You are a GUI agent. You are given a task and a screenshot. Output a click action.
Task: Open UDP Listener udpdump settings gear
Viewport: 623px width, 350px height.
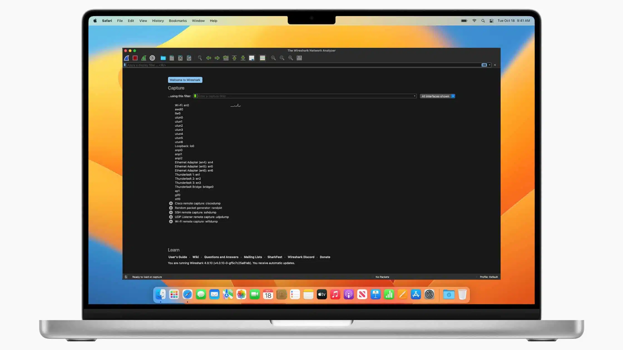coord(171,217)
